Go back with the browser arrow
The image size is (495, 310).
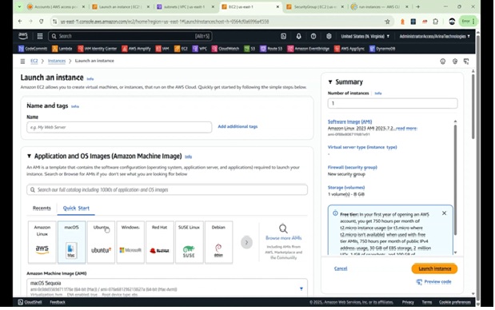20,21
